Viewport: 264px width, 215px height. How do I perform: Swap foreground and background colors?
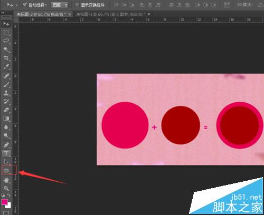tap(9, 195)
